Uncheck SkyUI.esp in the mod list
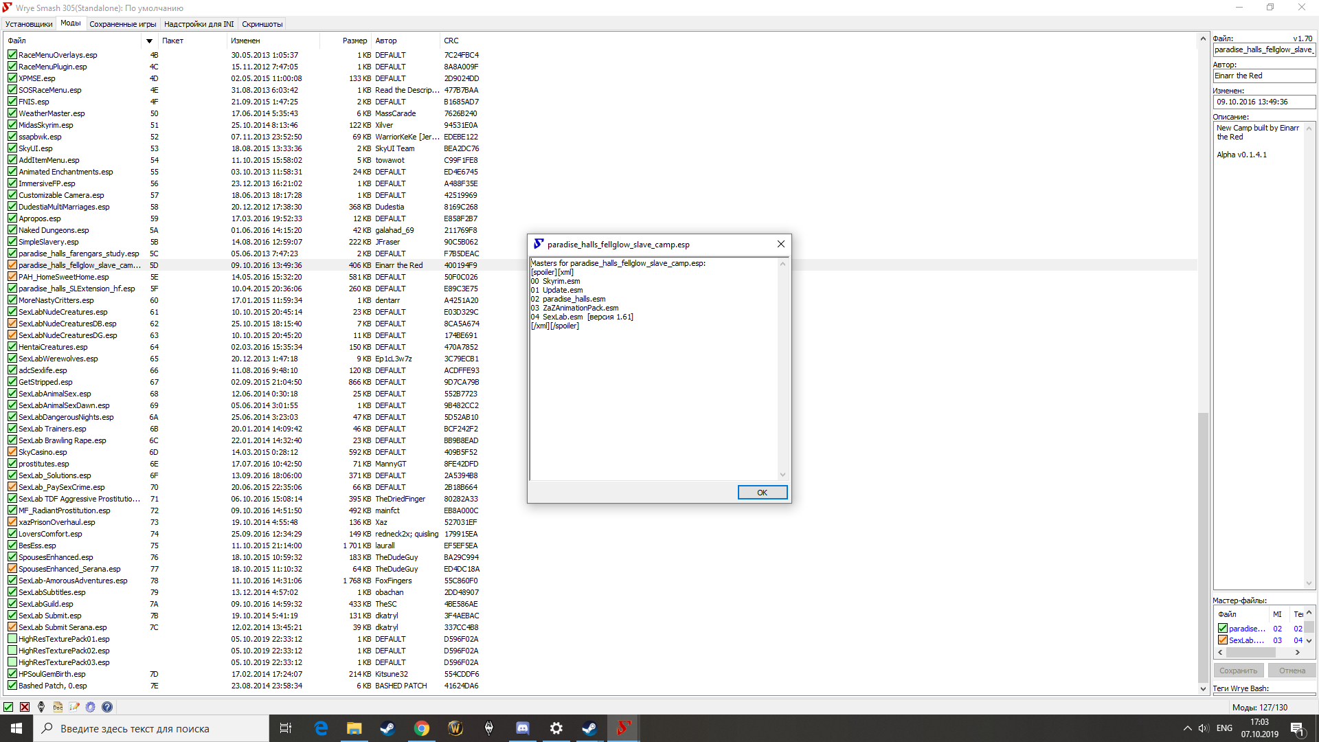The width and height of the screenshot is (1319, 742). [12, 148]
